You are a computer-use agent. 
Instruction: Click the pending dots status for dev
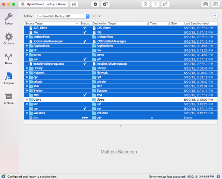click(x=85, y=117)
